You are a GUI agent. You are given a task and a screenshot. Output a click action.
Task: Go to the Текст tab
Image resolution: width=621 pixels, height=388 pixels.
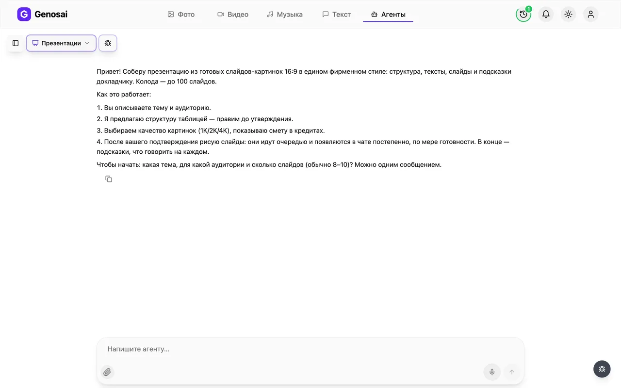(337, 15)
